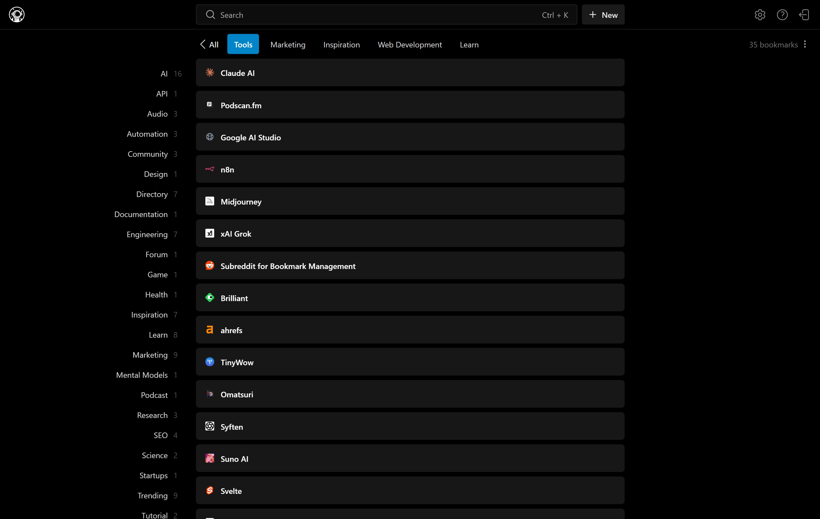Screen dimensions: 820x519
Task: Open the Midjourney bookmark
Action: click(x=410, y=201)
